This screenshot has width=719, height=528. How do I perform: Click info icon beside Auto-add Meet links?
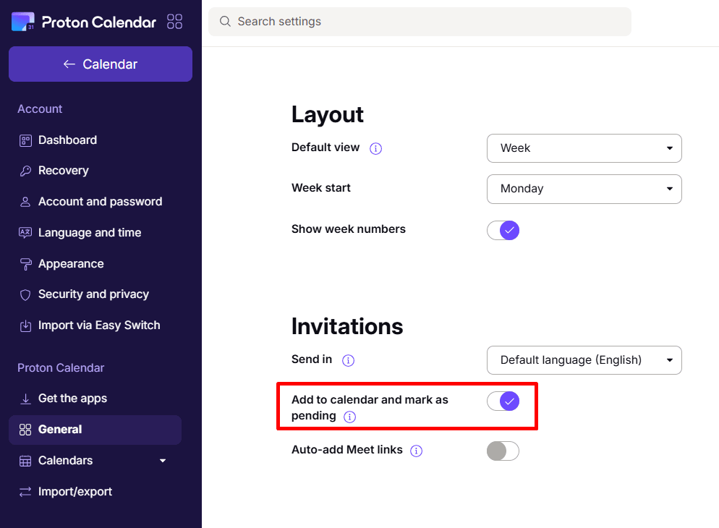tap(416, 451)
